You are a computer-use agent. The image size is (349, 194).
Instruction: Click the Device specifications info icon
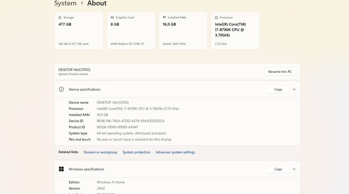tap(61, 89)
